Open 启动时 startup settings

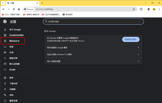tap(12, 70)
